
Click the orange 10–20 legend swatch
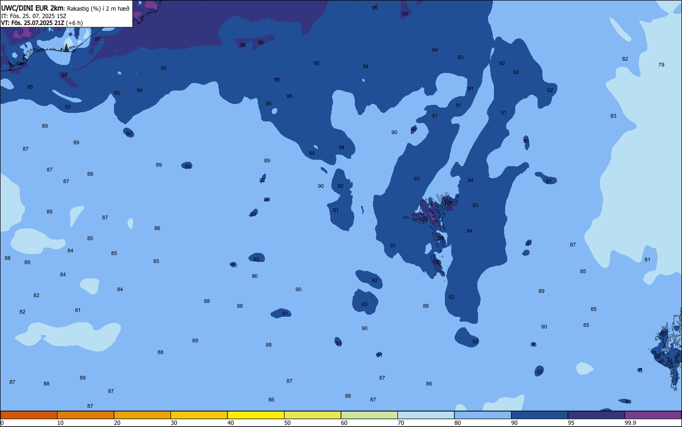click(85, 415)
